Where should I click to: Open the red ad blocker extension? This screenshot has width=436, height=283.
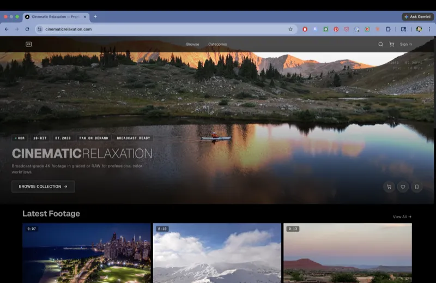click(305, 29)
